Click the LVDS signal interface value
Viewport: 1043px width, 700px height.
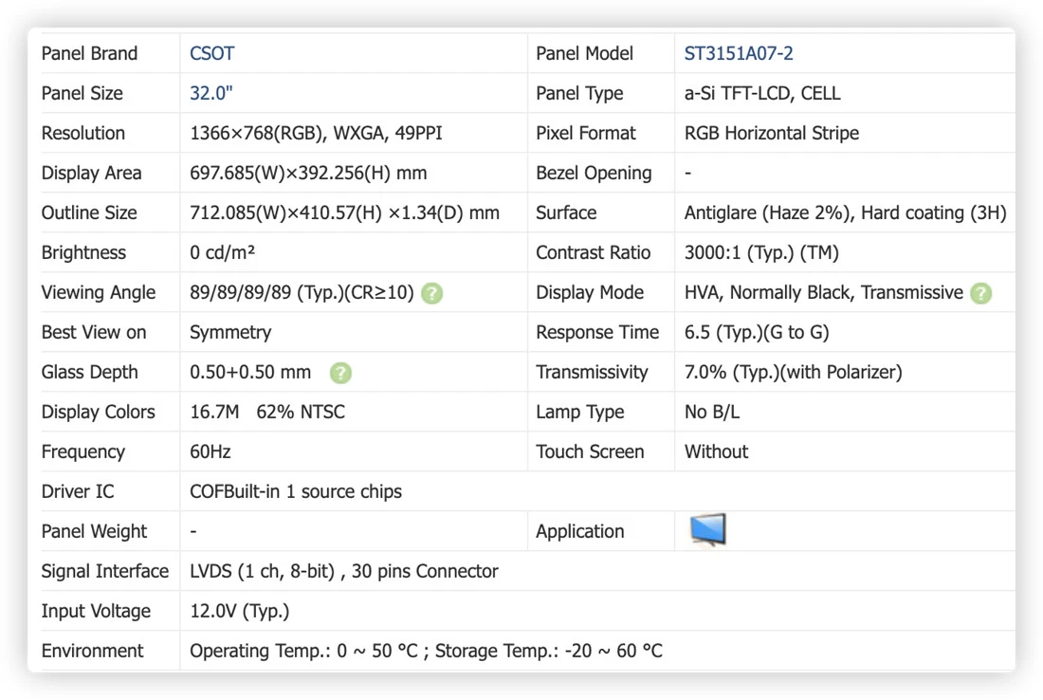pos(344,571)
